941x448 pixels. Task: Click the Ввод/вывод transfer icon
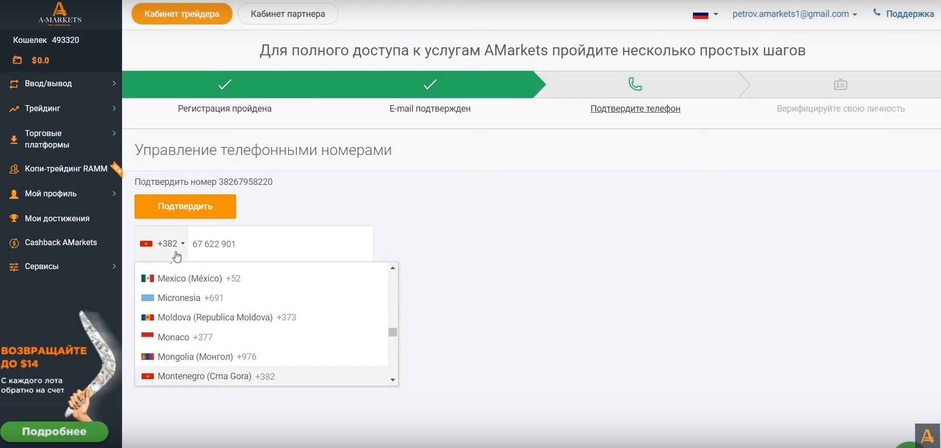[14, 84]
